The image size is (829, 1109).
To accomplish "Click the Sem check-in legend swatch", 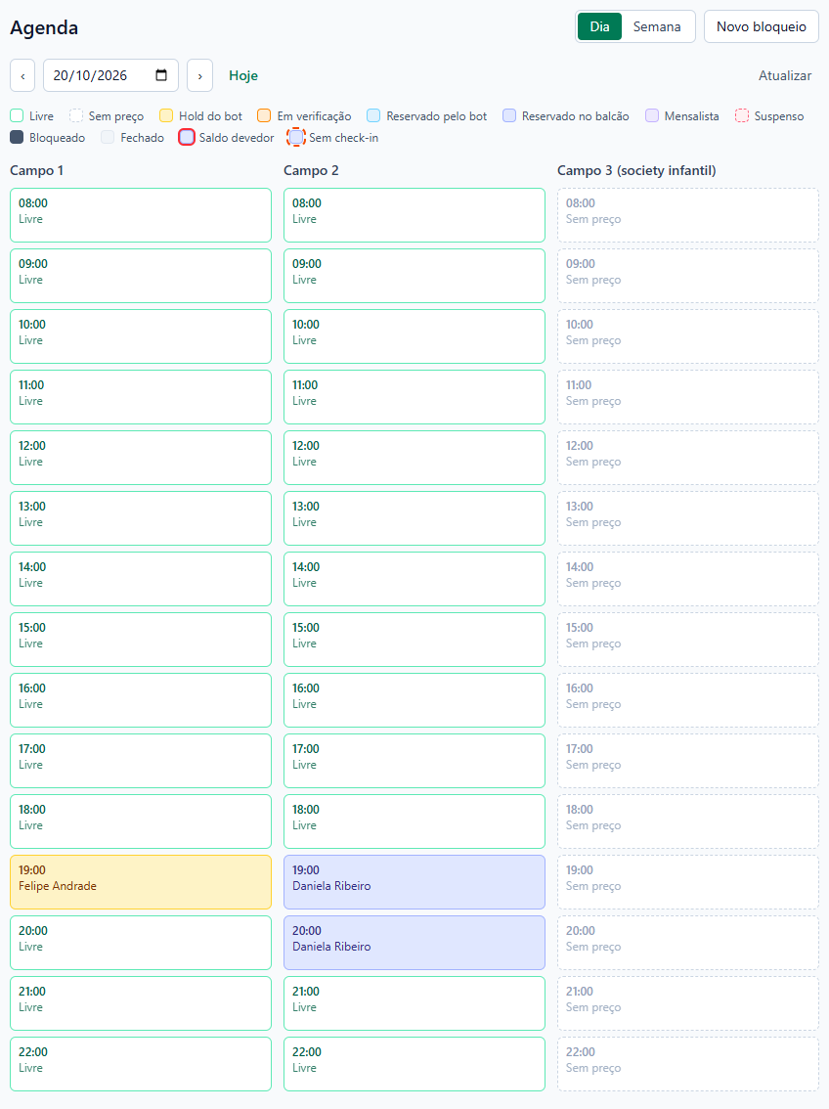I will 296,137.
